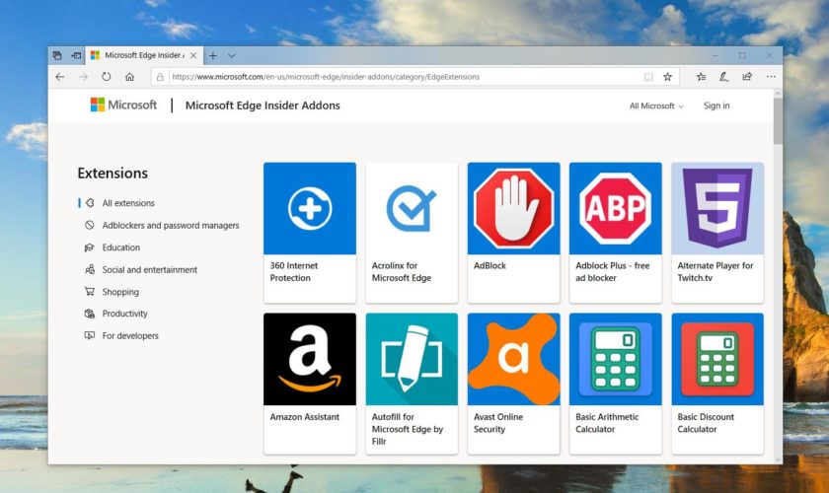The width and height of the screenshot is (829, 493).
Task: Open the For developers category
Action: (x=130, y=336)
